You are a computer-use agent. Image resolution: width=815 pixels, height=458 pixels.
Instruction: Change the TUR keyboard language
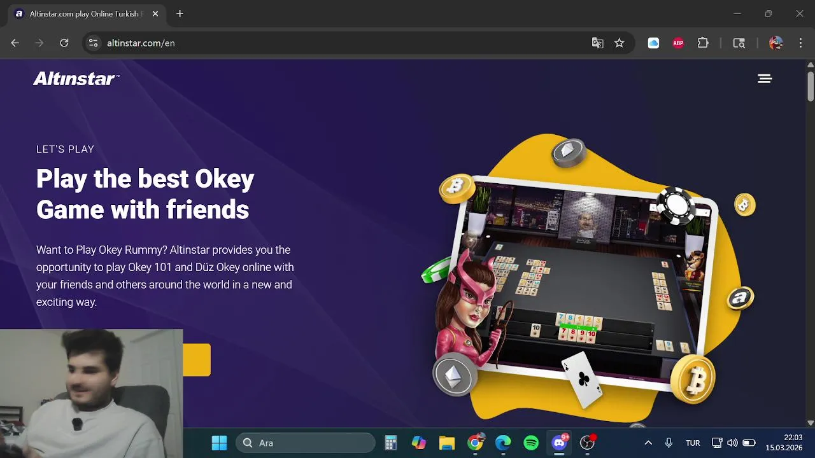[693, 443]
